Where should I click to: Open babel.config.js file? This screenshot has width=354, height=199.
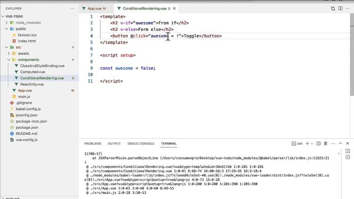point(28,109)
